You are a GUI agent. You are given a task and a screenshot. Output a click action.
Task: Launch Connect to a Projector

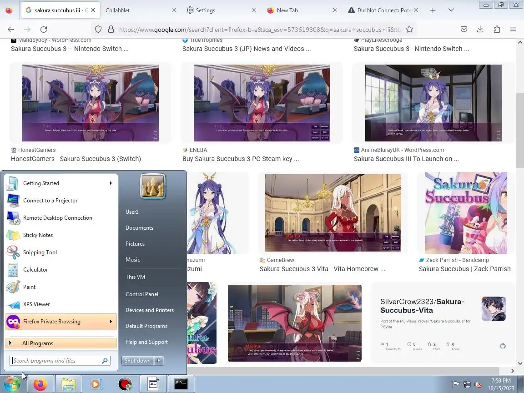61,201
